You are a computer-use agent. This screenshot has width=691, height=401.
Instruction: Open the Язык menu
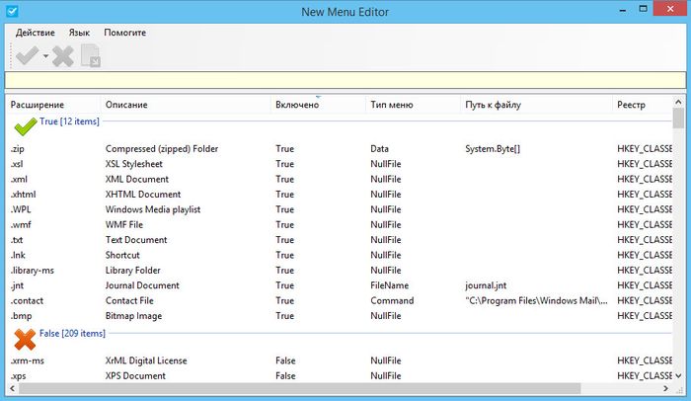(x=79, y=33)
